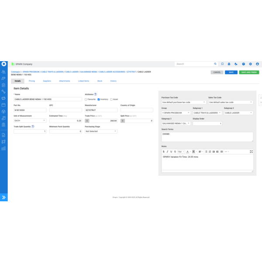Uncheck the Inventory checkbox
Viewport: 262px width, 262px height.
(x=99, y=100)
